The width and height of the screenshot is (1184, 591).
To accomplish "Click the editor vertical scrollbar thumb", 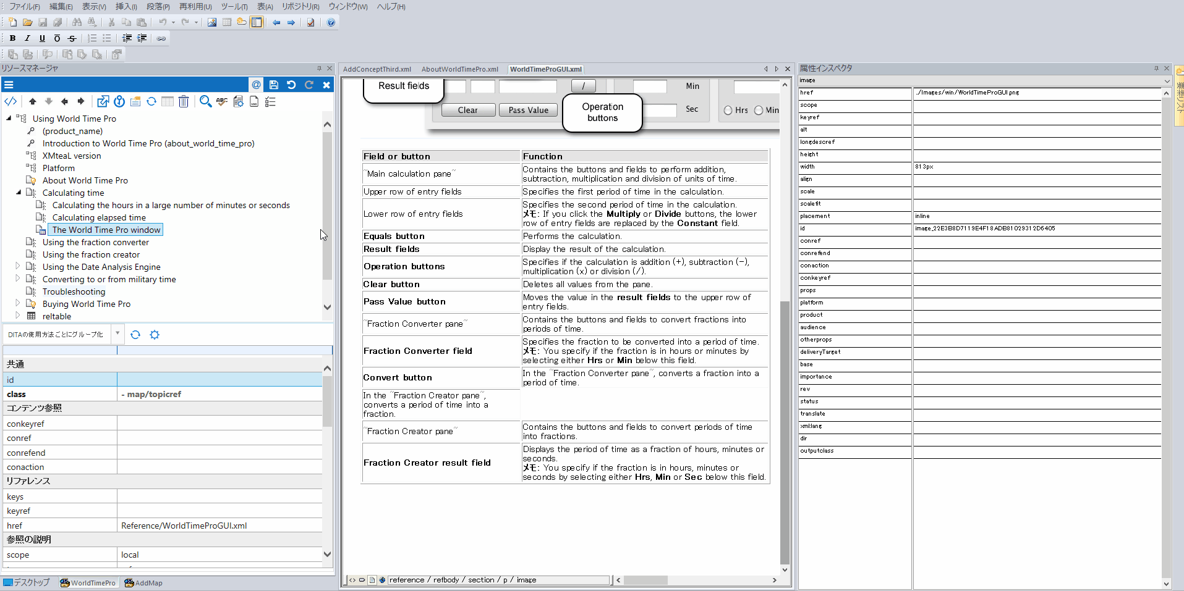I will (785, 432).
